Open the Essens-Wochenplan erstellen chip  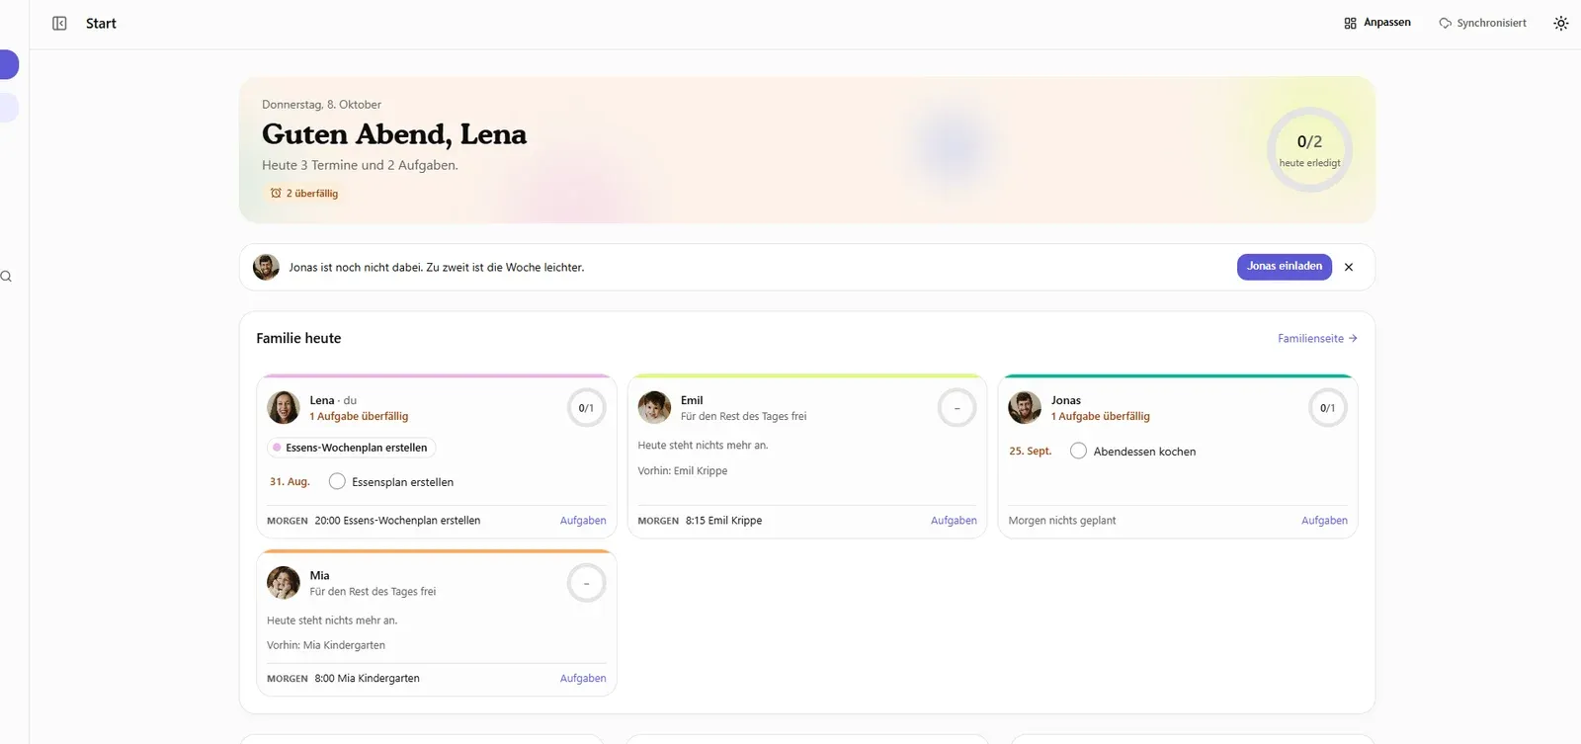tap(352, 448)
